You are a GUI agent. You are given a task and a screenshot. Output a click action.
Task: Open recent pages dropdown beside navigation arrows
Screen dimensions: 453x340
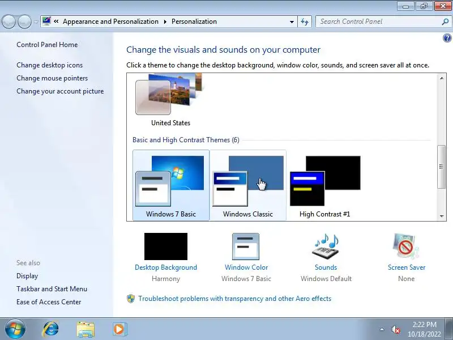(36, 22)
